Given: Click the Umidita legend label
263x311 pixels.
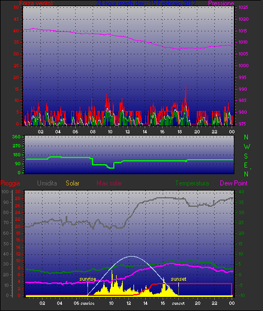Looking at the screenshot, I should point(47,183).
